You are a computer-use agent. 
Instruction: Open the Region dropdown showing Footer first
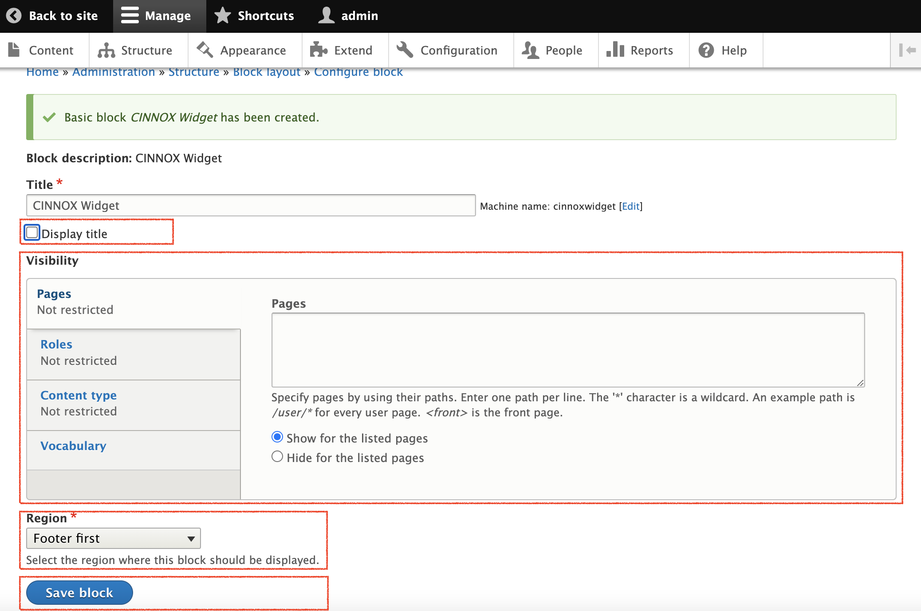pos(114,538)
